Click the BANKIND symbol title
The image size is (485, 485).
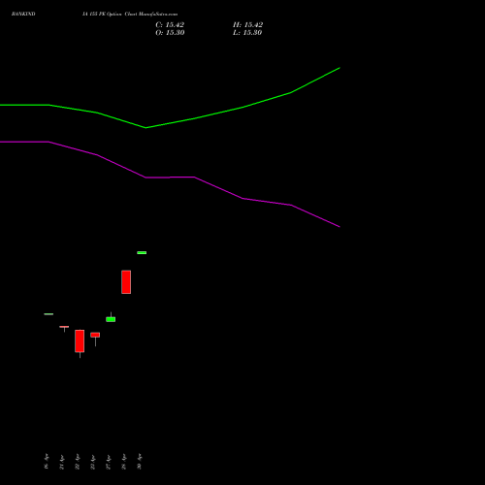tap(23, 14)
